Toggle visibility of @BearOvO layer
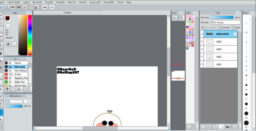 tap(202, 34)
